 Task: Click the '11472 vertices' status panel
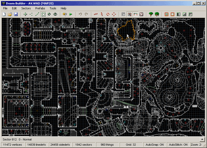[13, 145]
